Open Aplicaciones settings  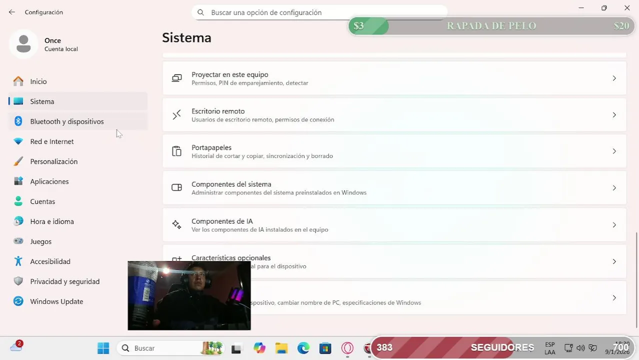coord(78,181)
